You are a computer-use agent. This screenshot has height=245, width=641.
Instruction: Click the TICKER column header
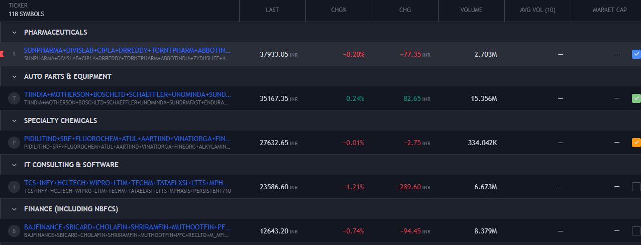point(18,6)
